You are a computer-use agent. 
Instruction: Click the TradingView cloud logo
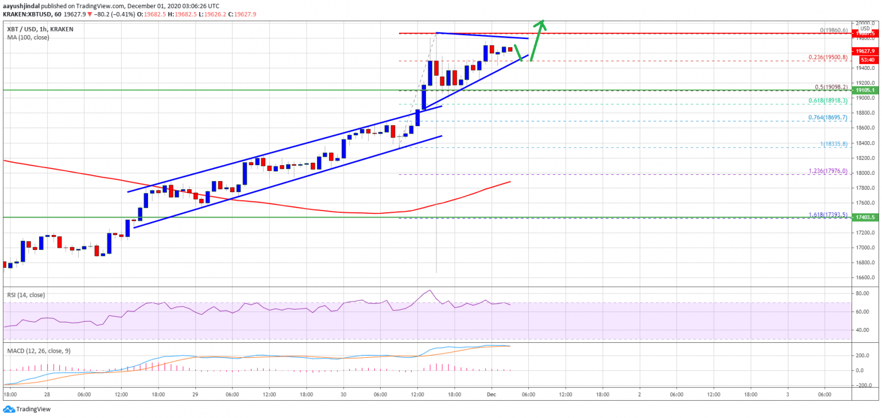(8, 409)
